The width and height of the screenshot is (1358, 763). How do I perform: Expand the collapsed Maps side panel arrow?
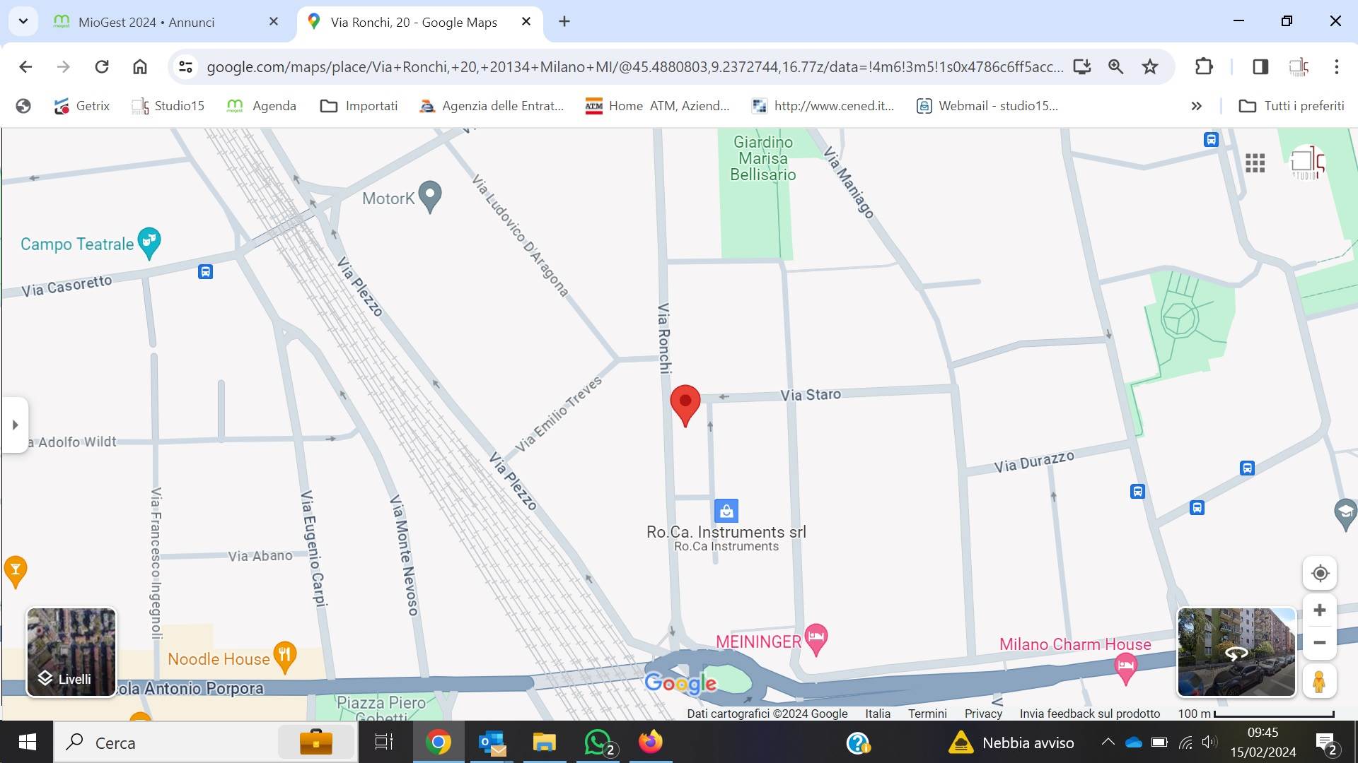(x=15, y=425)
